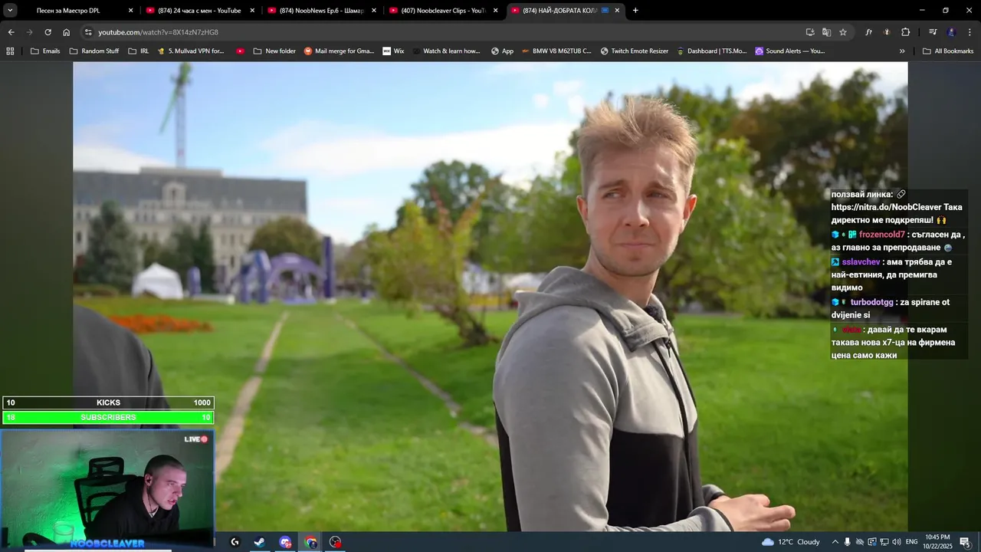Open the New folder bookmark folder
981x552 pixels.
point(274,51)
